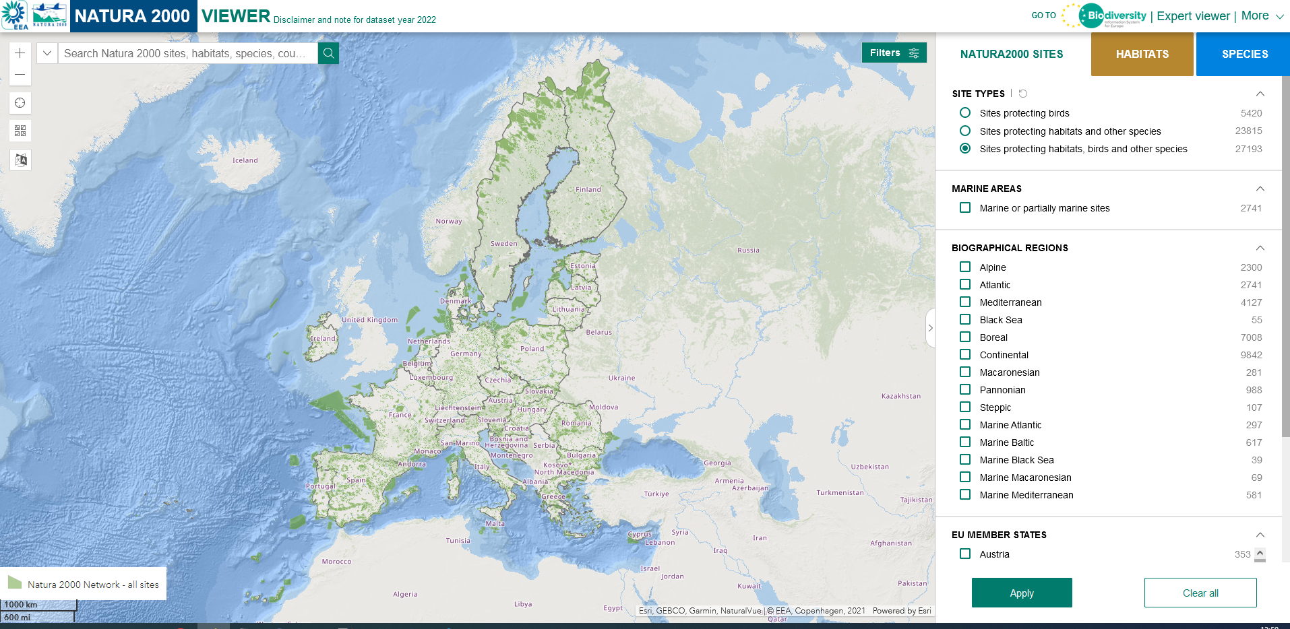Switch to the Species tab
1290x629 pixels.
point(1244,54)
